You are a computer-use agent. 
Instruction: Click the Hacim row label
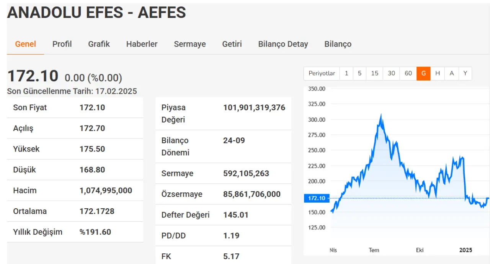pyautogui.click(x=25, y=190)
